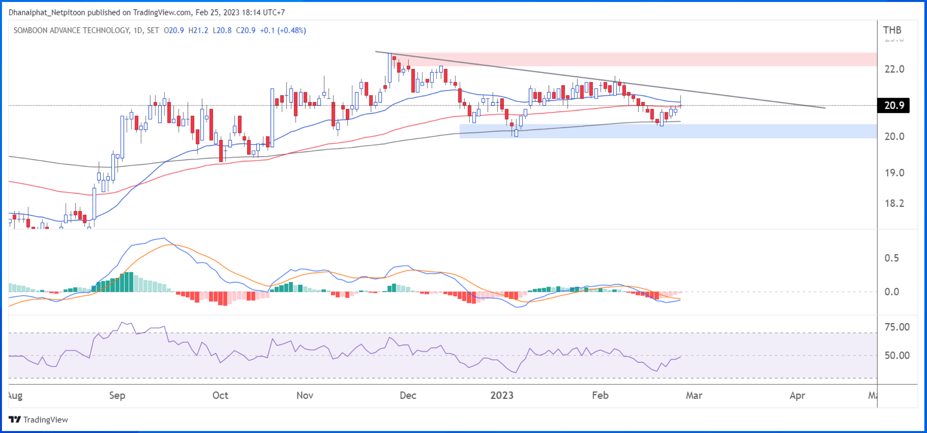Screen dimensions: 927x433
Task: Click the close value C20.9
Action: [x=246, y=30]
